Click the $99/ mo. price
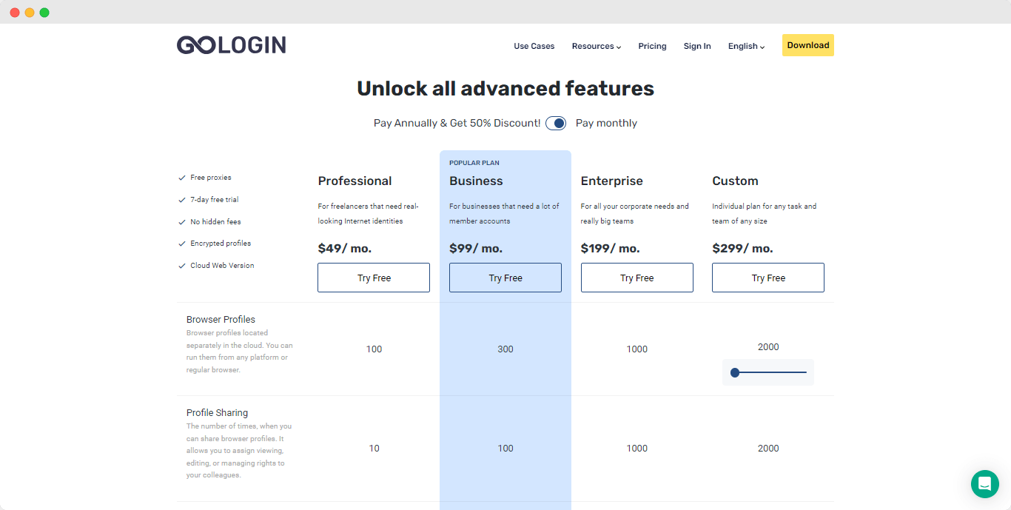The height and width of the screenshot is (510, 1011). tap(476, 248)
